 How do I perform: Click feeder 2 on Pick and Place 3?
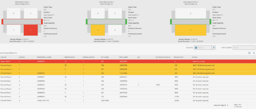[x=190, y=13]
